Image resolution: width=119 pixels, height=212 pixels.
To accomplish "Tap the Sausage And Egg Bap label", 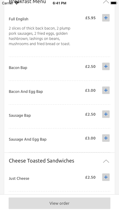I will point(28,139).
